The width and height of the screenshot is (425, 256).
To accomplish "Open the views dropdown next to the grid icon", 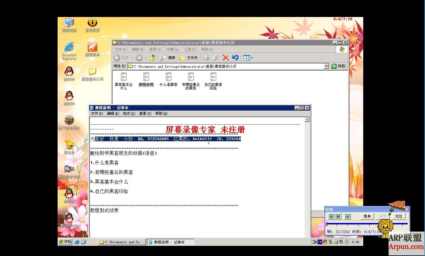I will [x=252, y=58].
